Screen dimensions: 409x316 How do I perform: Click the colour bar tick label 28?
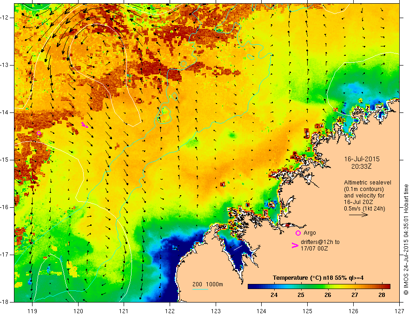point(382,295)
